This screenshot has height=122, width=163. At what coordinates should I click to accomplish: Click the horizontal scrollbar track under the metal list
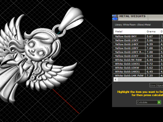pyautogui.click(x=140, y=80)
